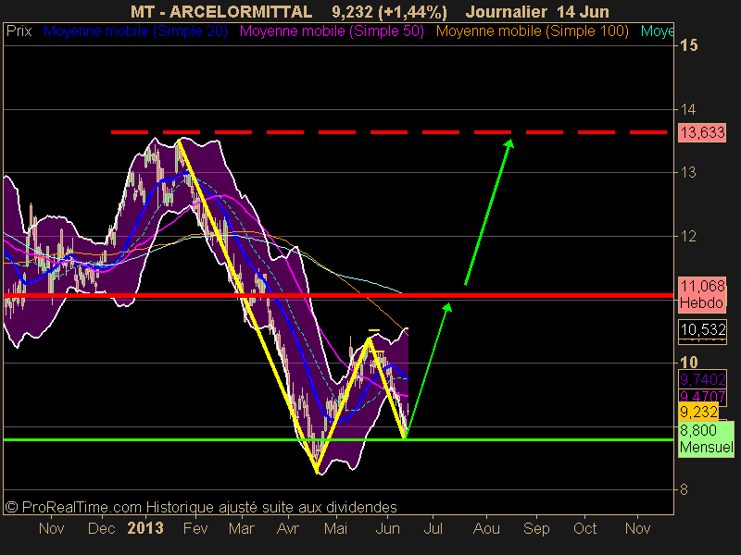Image resolution: width=741 pixels, height=555 pixels.
Task: Click the '12' price axis label
Action: pyautogui.click(x=688, y=236)
